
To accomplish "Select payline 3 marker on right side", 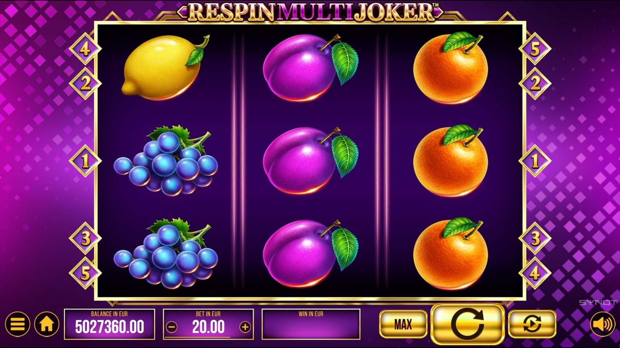I will (x=535, y=238).
